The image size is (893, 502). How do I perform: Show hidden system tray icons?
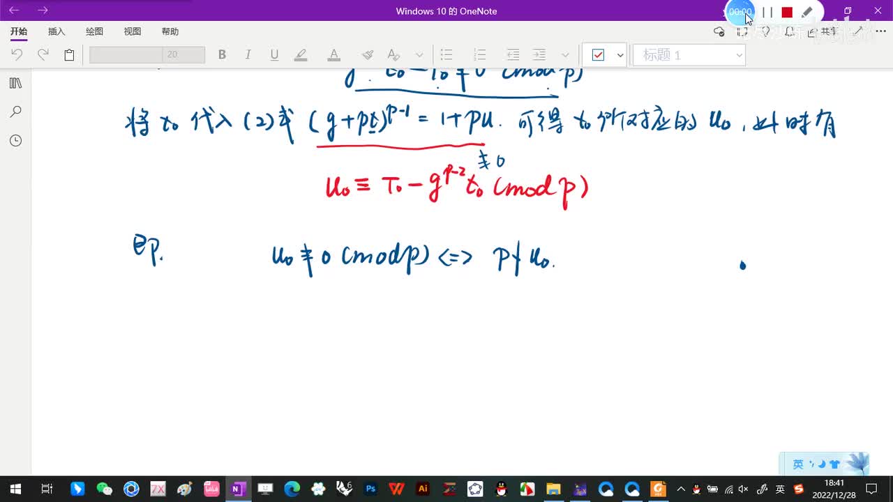[681, 489]
